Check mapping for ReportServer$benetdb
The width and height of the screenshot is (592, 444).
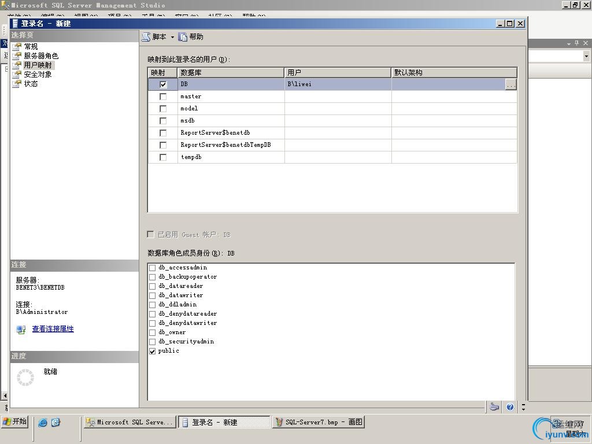163,133
